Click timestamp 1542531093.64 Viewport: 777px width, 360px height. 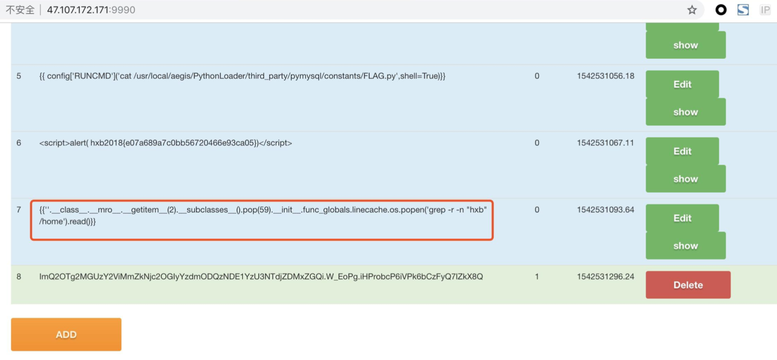(605, 210)
